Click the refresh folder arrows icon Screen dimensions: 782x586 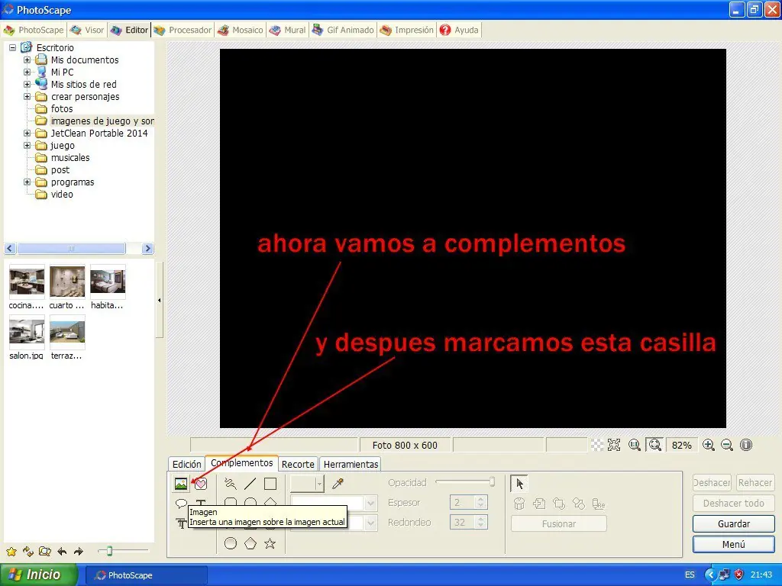pyautogui.click(x=28, y=551)
